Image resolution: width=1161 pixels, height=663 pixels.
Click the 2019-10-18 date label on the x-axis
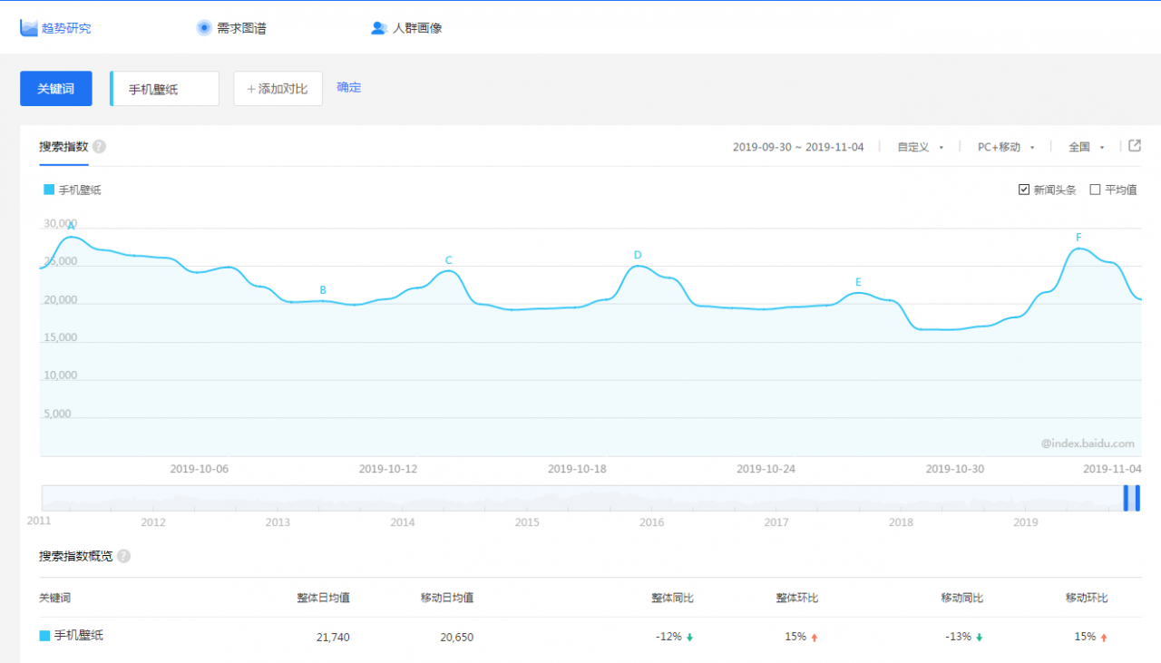[577, 469]
